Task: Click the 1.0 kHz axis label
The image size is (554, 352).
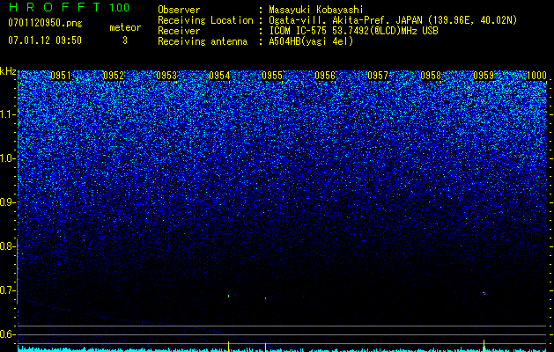Action: tap(8, 158)
